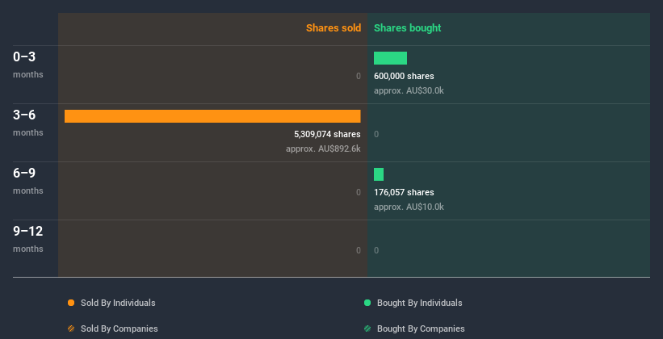Screen dimensions: 663x339
Task: Click the green Bought By Individuals legend dot
Action: [367, 303]
